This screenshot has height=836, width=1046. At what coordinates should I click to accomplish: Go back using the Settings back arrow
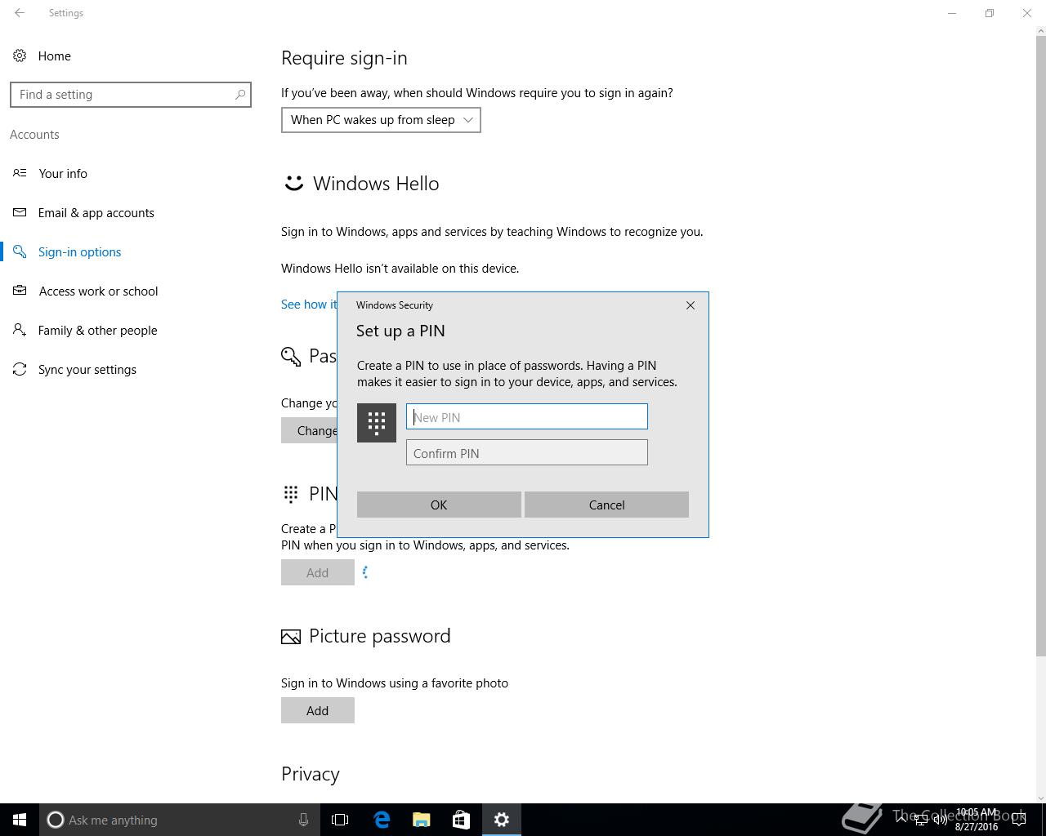[20, 13]
